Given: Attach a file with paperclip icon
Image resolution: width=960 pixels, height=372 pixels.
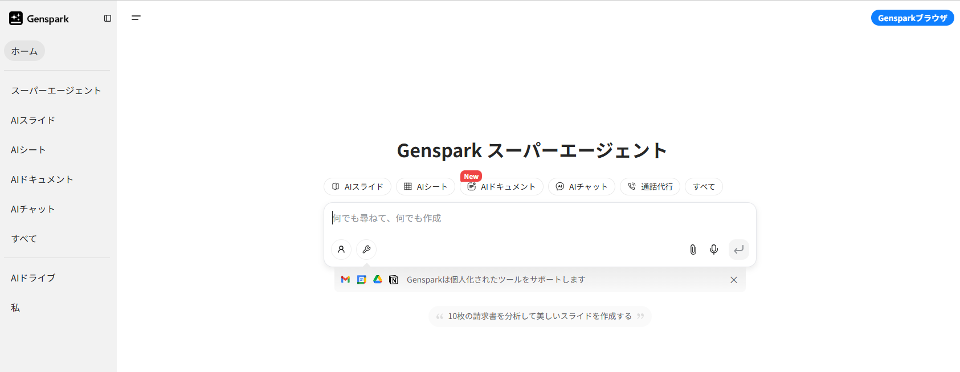Looking at the screenshot, I should [693, 250].
